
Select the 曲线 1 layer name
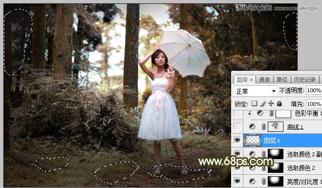295,127
